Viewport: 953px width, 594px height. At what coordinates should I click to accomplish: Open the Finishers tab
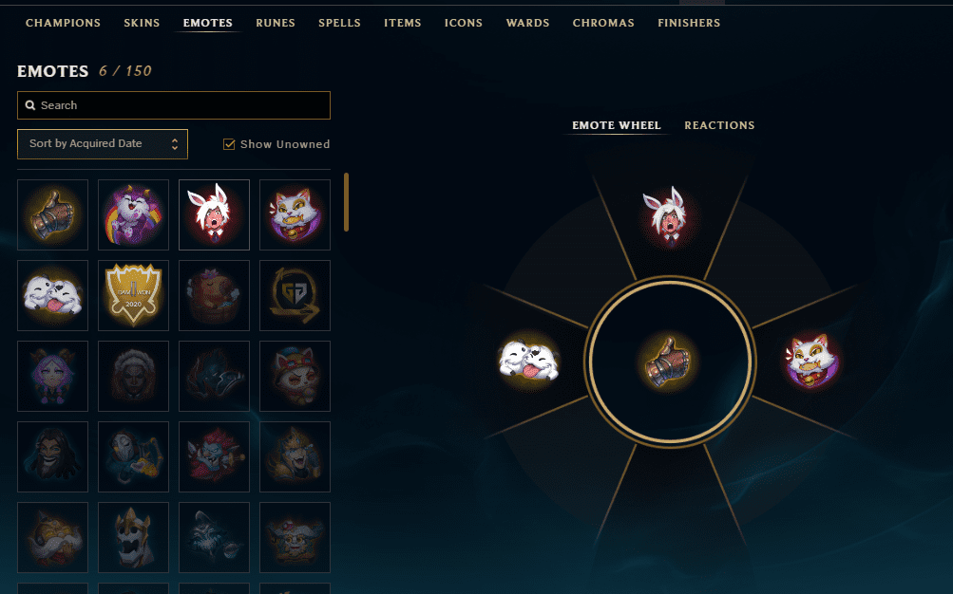pyautogui.click(x=689, y=23)
